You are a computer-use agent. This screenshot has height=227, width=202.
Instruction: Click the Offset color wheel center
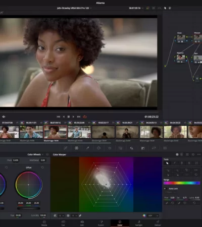[x=29, y=185]
